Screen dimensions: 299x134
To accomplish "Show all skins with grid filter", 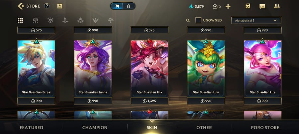I will [x=20, y=20].
